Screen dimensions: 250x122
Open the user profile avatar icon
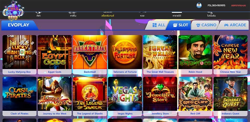coord(199,5)
